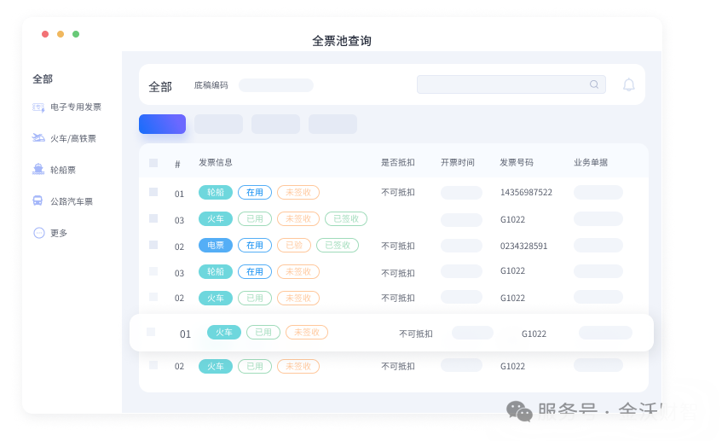The image size is (722, 441).
Task: Show the 更多 ellipsis icon
Action: tap(39, 233)
